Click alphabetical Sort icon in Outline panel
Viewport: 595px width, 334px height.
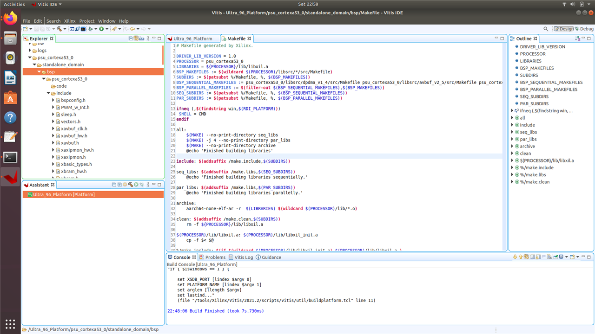(x=578, y=39)
